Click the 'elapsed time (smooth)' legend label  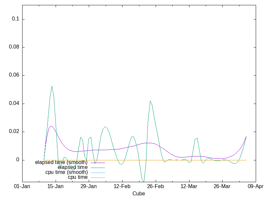pyautogui.click(x=61, y=162)
